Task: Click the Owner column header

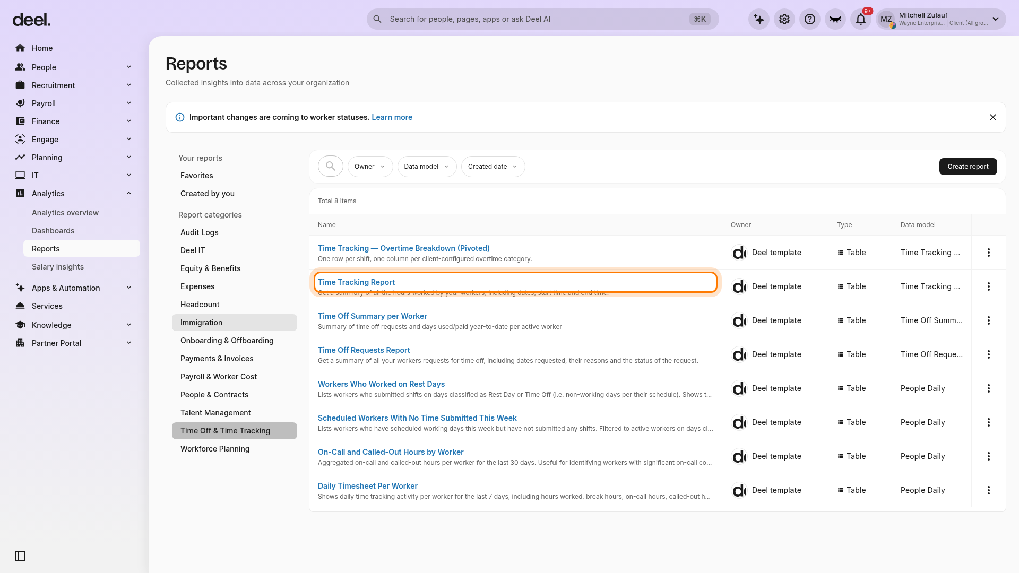Action: pos(740,225)
